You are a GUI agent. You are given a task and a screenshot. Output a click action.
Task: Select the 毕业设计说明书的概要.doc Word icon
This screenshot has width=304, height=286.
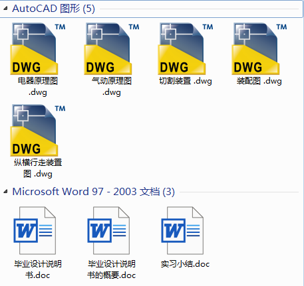(108, 230)
